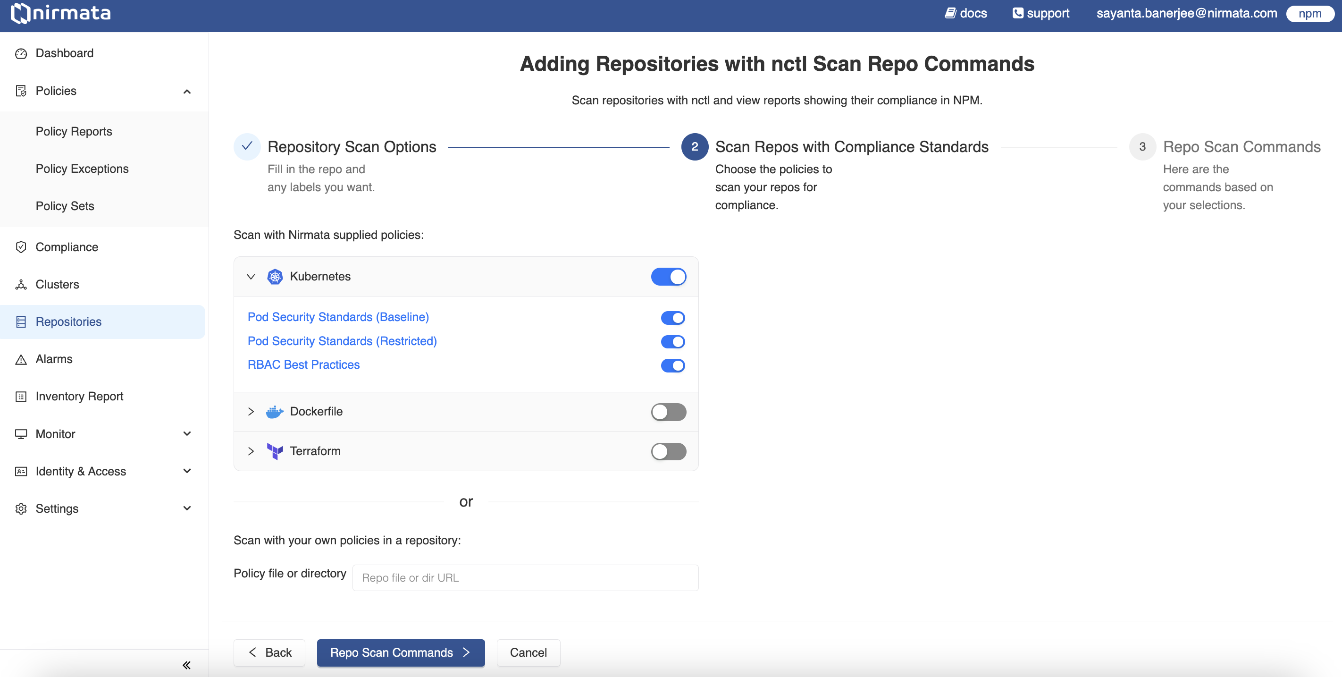The height and width of the screenshot is (677, 1342).
Task: Collapse the Policies menu chevron
Action: coord(187,92)
